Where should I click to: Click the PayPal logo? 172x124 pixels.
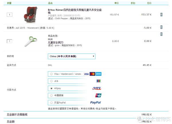(x=95, y=103)
